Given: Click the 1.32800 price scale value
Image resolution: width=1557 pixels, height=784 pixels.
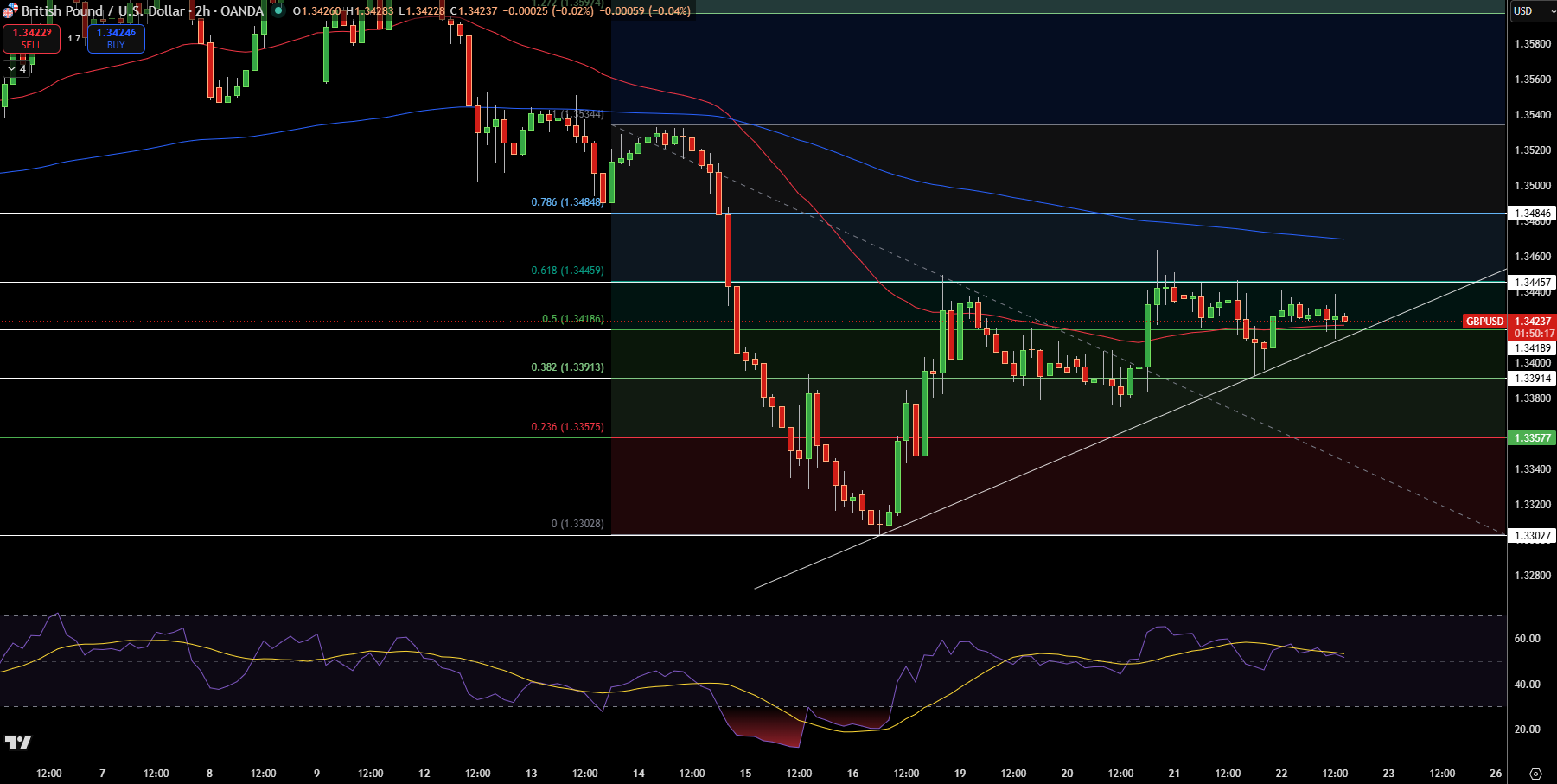Looking at the screenshot, I should pos(1533,576).
